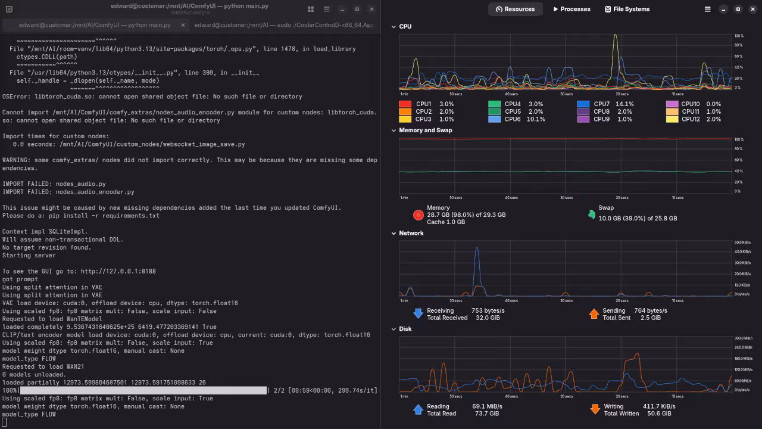
Task: Close the python main.py terminal tab
Action: (183, 25)
